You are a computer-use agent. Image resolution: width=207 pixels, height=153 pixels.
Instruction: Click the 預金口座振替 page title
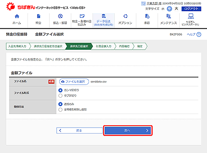point(17,34)
